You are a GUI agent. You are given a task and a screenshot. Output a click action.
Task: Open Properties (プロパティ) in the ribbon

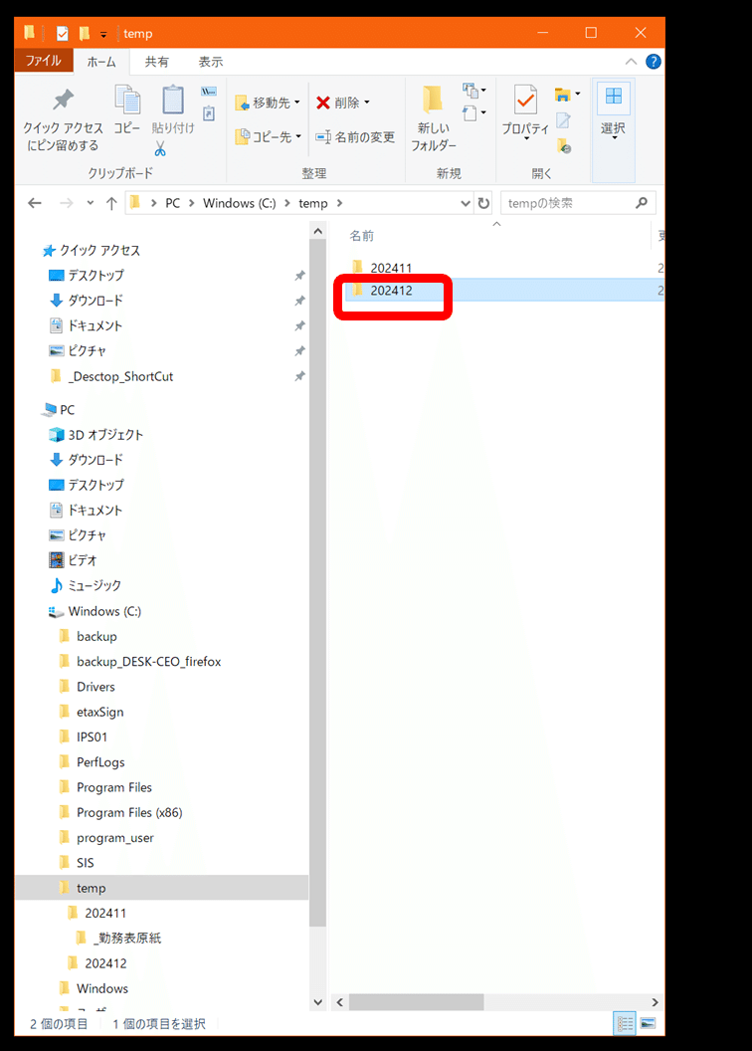click(x=525, y=112)
